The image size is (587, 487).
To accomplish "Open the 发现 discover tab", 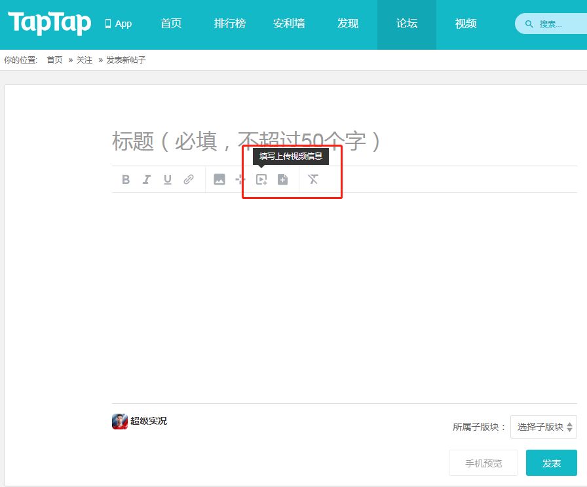I will [348, 24].
